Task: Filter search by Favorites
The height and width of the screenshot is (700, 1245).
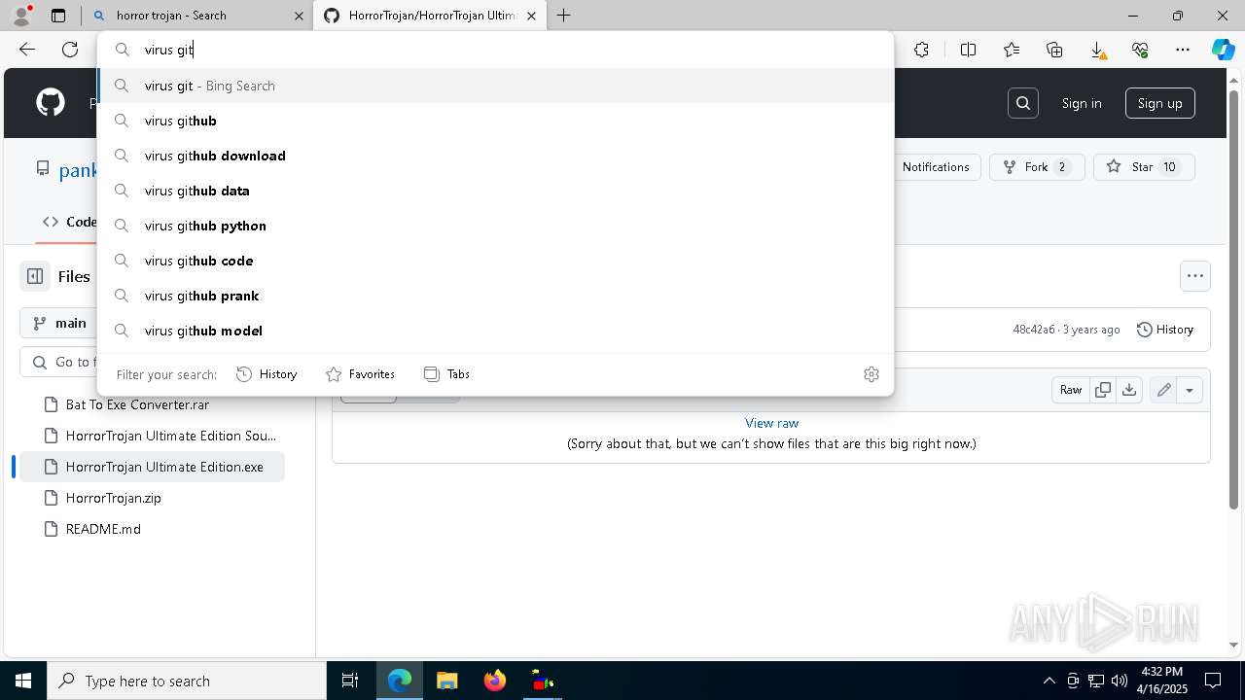Action: pos(360,374)
